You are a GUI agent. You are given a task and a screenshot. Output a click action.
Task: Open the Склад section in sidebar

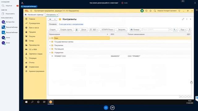tap(31, 41)
